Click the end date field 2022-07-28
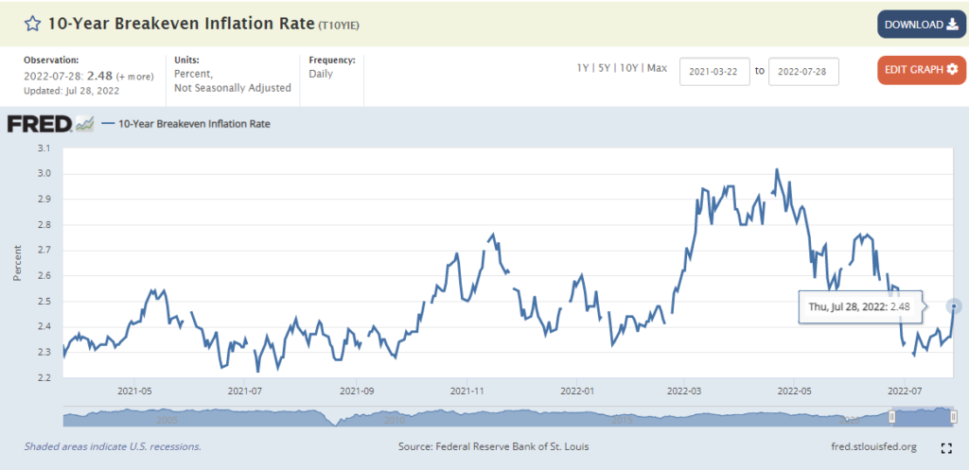 [803, 72]
